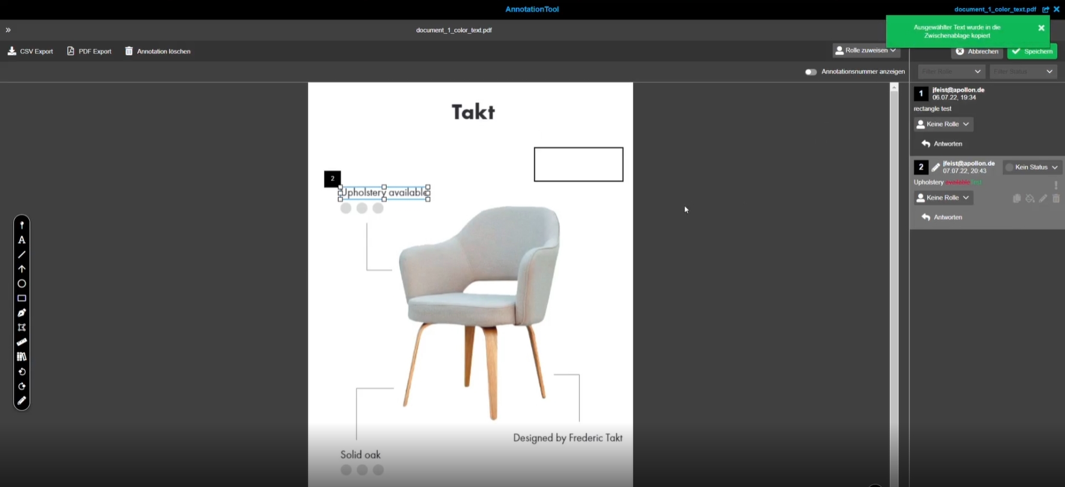Viewport: 1065px width, 487px height.
Task: Save changes with Speichern button
Action: (1032, 52)
